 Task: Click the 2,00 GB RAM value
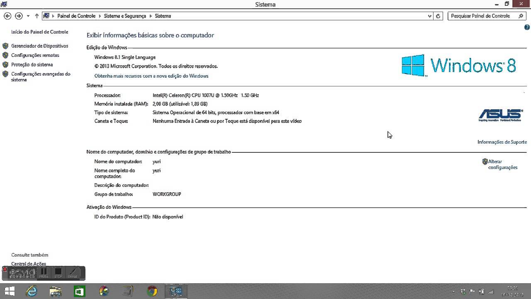click(x=180, y=104)
